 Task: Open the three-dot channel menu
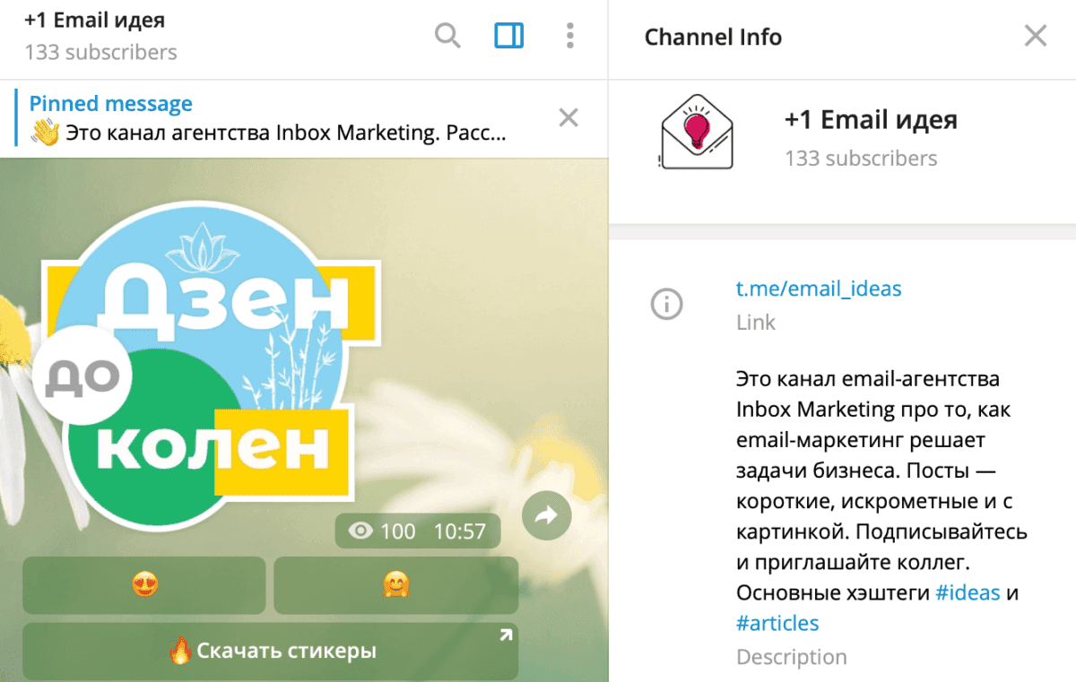(x=569, y=36)
